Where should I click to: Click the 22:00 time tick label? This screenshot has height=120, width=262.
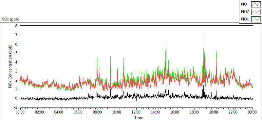[233, 112]
